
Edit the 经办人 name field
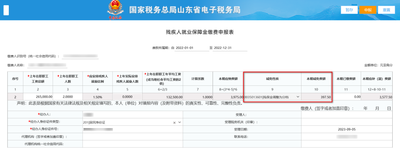[x=133, y=115]
